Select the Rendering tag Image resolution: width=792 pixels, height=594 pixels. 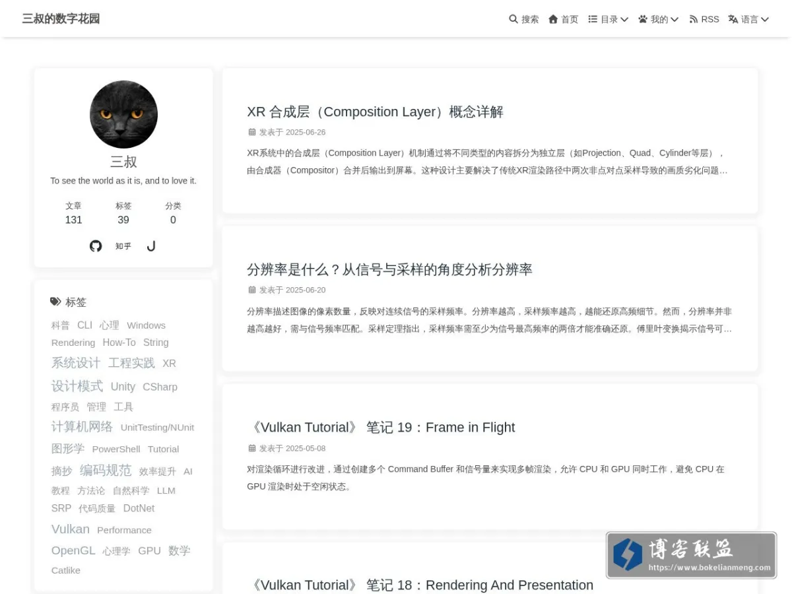pyautogui.click(x=73, y=343)
